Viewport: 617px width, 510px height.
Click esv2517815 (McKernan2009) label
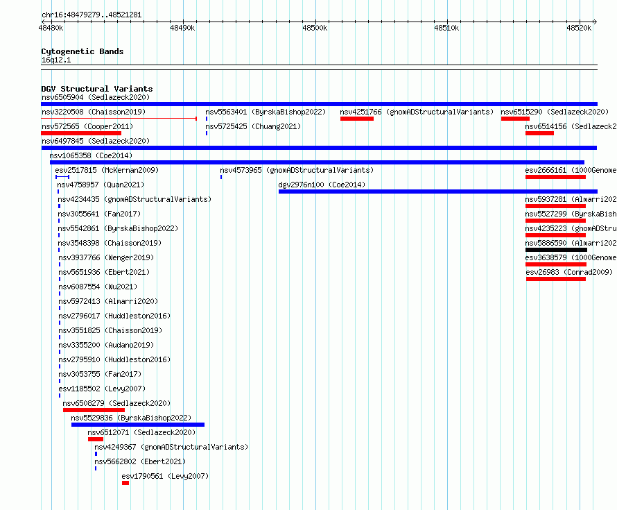click(x=107, y=170)
